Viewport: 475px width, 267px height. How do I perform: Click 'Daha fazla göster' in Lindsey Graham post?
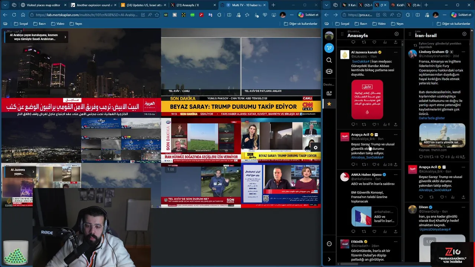click(x=432, y=118)
